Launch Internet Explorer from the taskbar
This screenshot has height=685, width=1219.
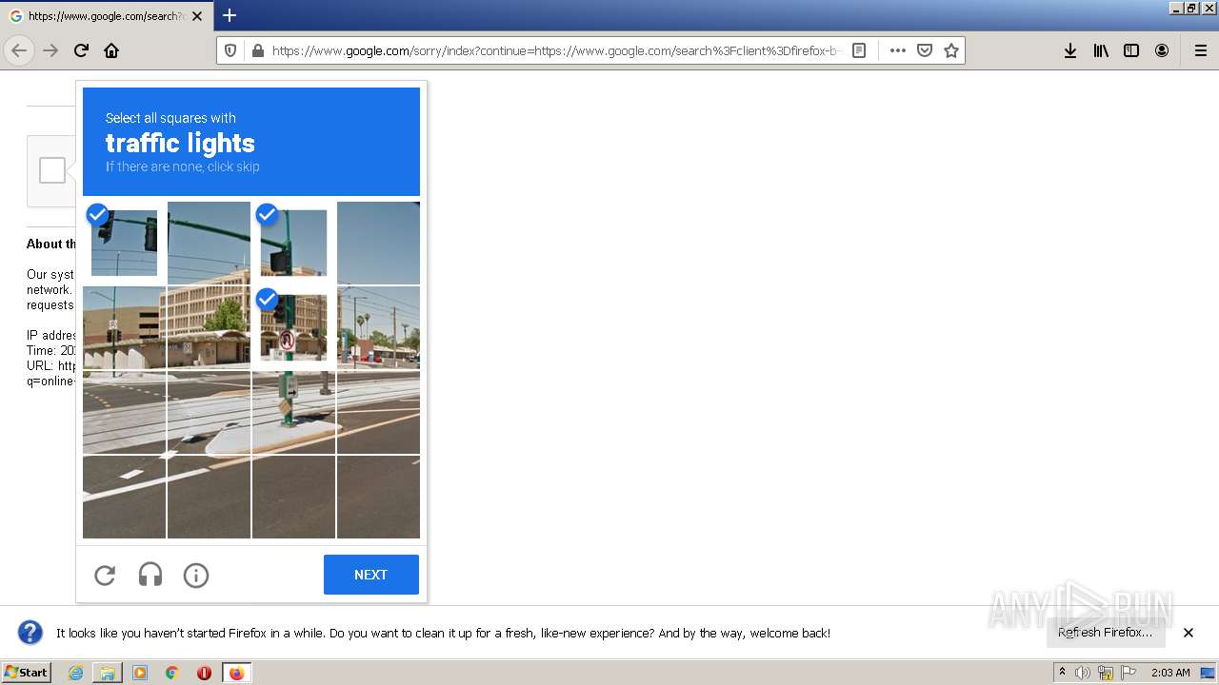(75, 673)
